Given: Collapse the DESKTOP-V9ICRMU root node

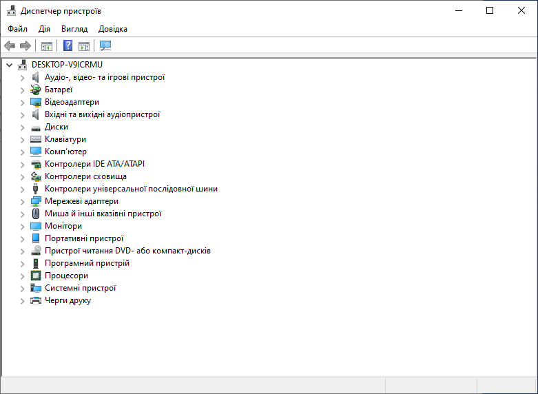Looking at the screenshot, I should pos(9,65).
